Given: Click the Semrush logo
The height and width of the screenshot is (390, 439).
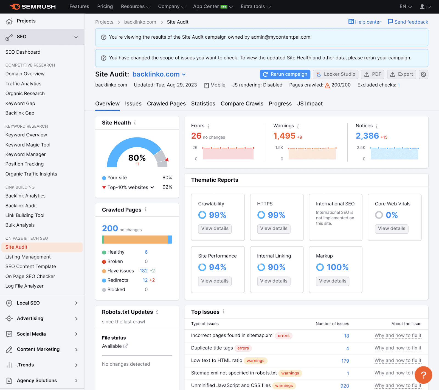Looking at the screenshot, I should 33,7.
